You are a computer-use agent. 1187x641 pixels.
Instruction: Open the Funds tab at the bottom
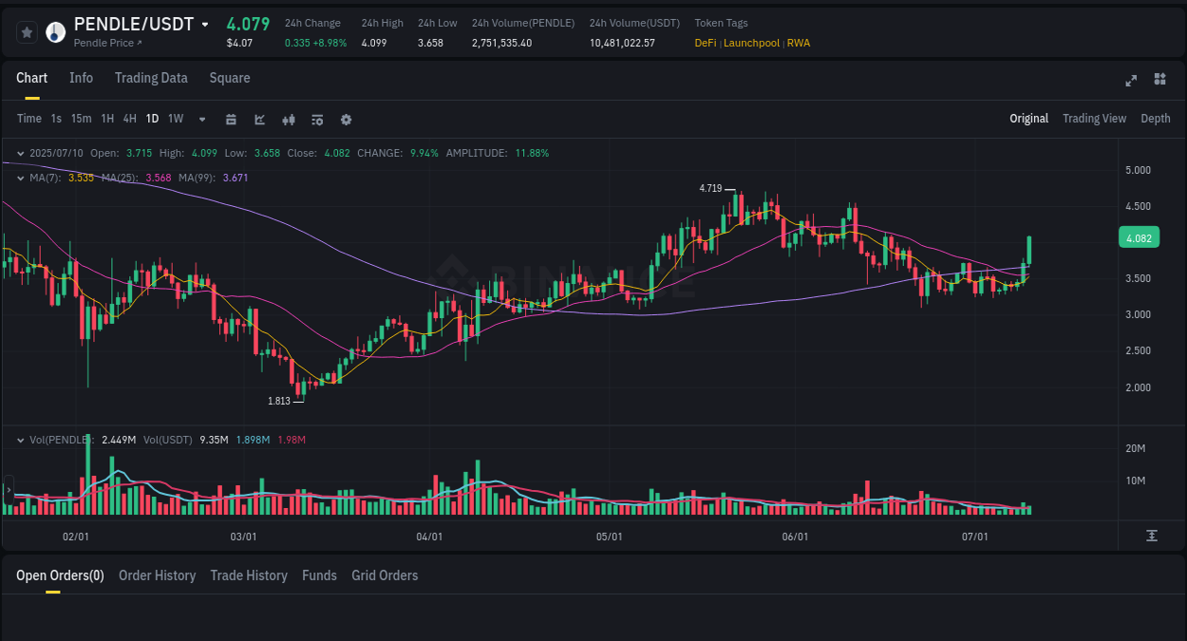[x=319, y=575]
